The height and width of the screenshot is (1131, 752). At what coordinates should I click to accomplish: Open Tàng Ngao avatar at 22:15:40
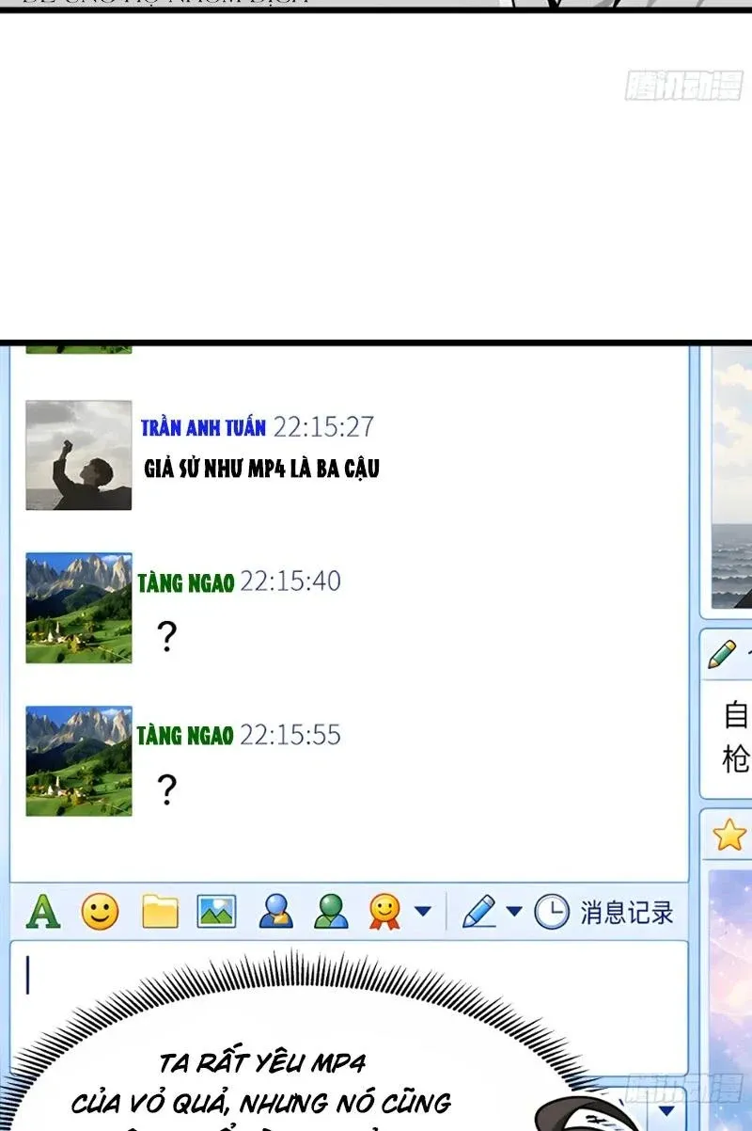(79, 608)
